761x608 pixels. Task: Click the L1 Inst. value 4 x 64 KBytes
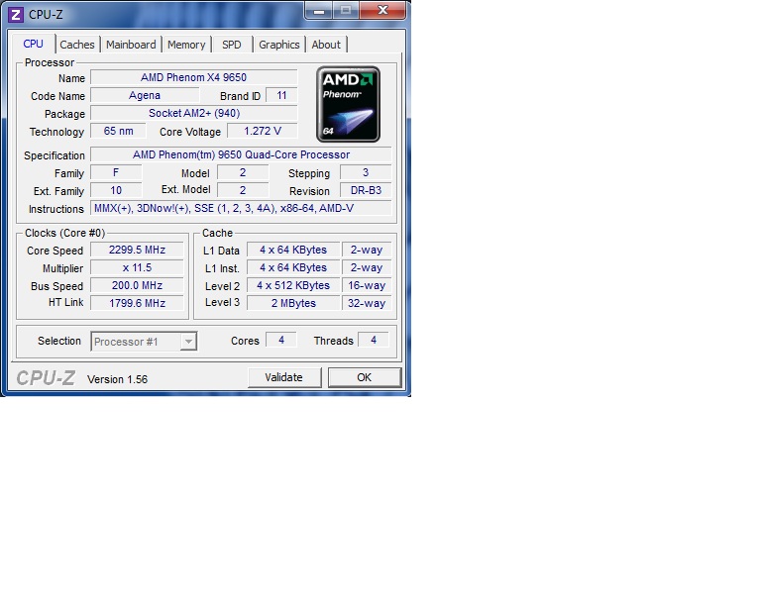pos(293,267)
